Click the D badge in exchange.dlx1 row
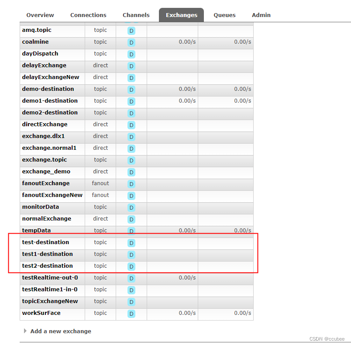351x345 pixels. 131,137
